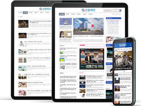This screenshot has height=106, width=141.
Task: Click the login icon link at the nav bar right
Action: point(113,14)
